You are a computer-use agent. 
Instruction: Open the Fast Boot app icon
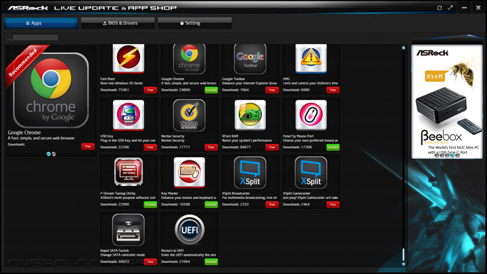(x=129, y=58)
